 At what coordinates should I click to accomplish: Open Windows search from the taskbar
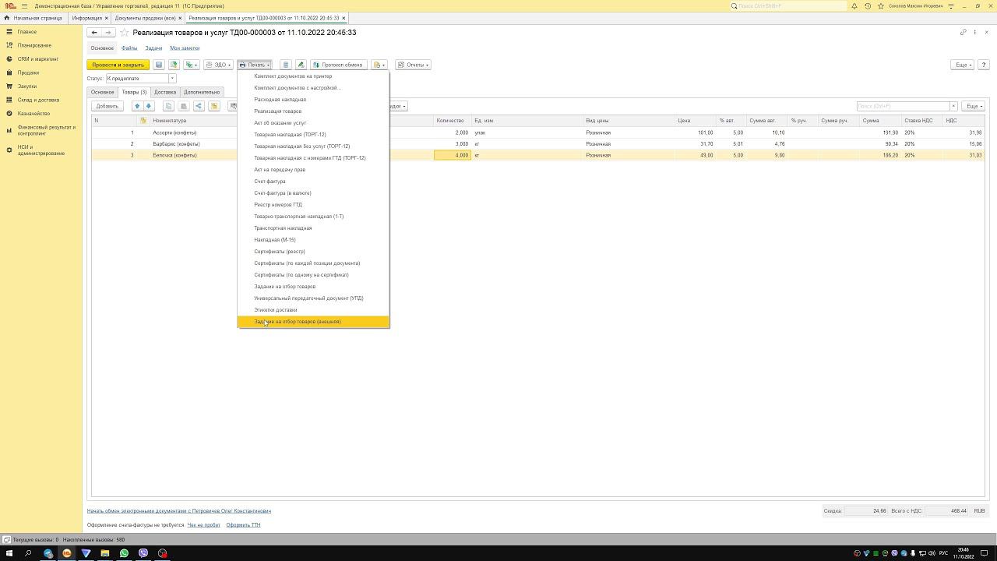(x=28, y=553)
